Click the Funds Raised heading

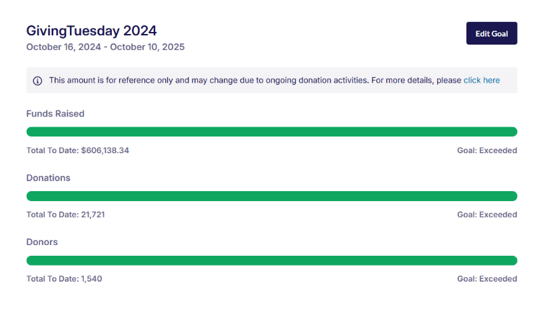55,114
